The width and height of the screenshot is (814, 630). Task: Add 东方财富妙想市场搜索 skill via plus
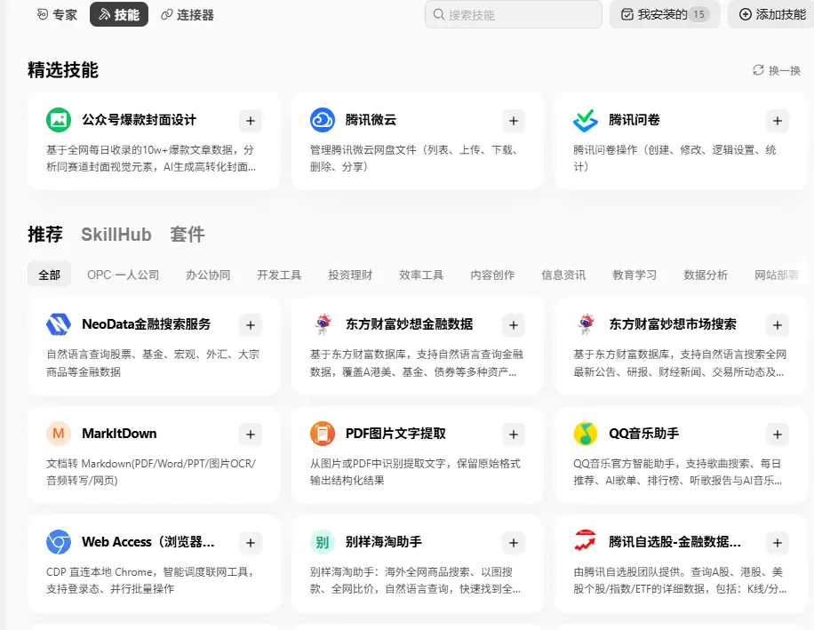[x=778, y=325]
